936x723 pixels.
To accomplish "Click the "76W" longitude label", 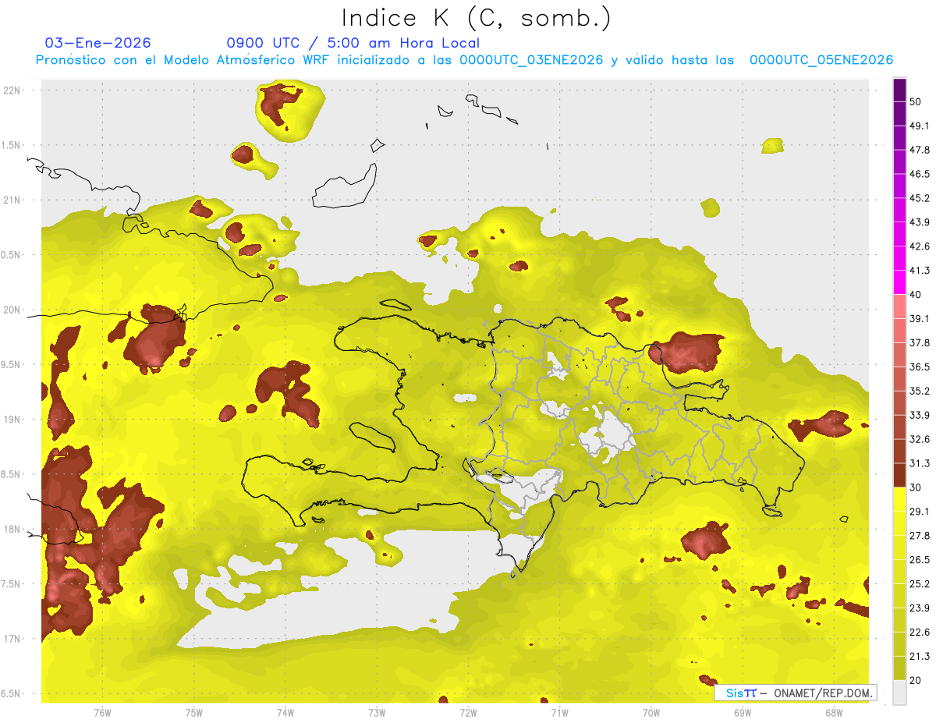I will pos(102,713).
